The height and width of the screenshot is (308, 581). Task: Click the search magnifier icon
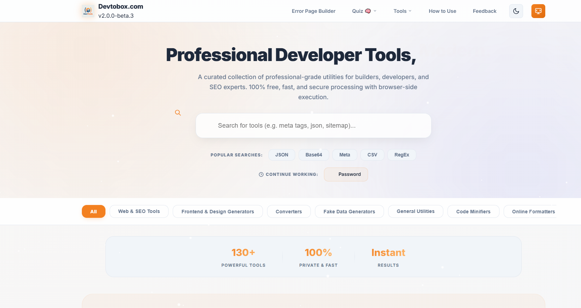pos(178,113)
